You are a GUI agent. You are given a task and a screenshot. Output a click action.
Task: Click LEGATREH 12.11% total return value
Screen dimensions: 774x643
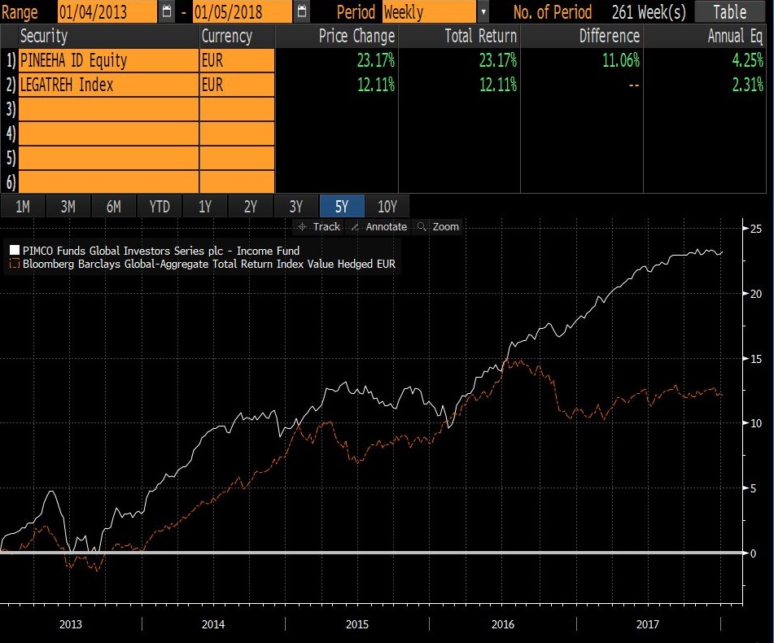(x=498, y=85)
